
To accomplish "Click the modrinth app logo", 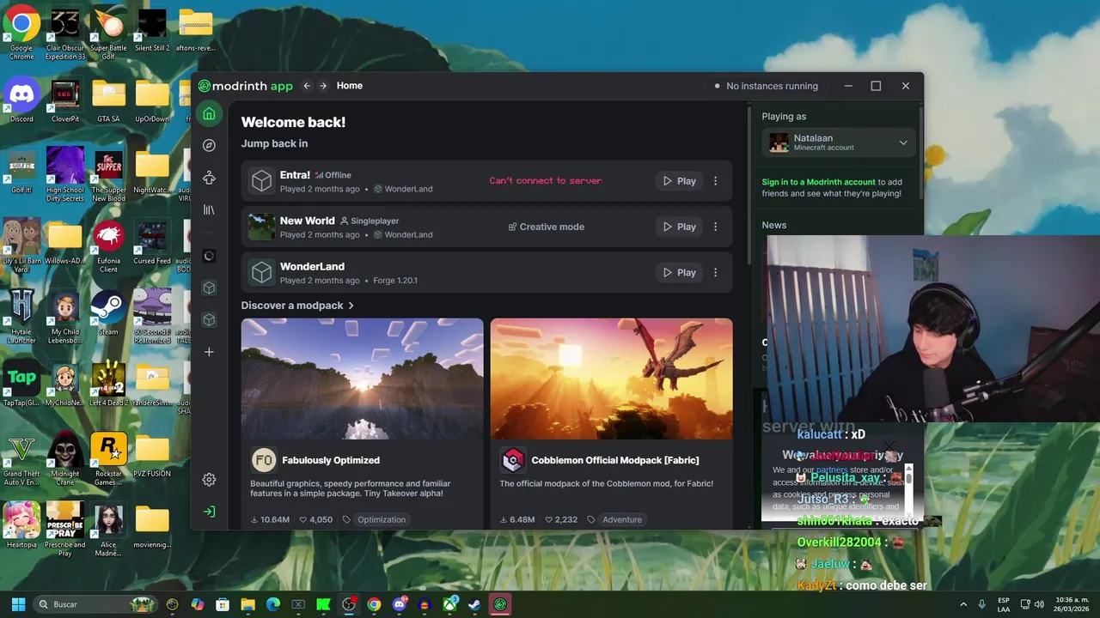I will pyautogui.click(x=246, y=86).
